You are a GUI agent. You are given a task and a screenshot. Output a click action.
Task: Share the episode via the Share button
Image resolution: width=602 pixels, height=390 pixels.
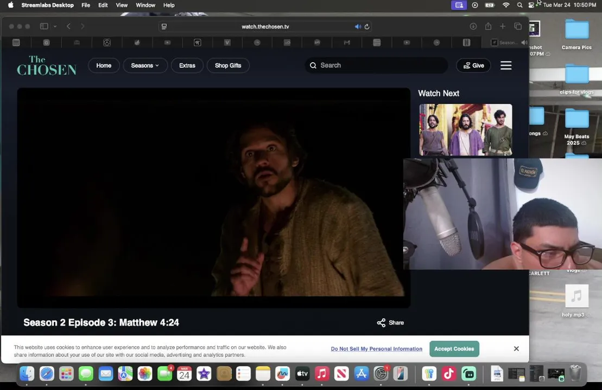[390, 323]
